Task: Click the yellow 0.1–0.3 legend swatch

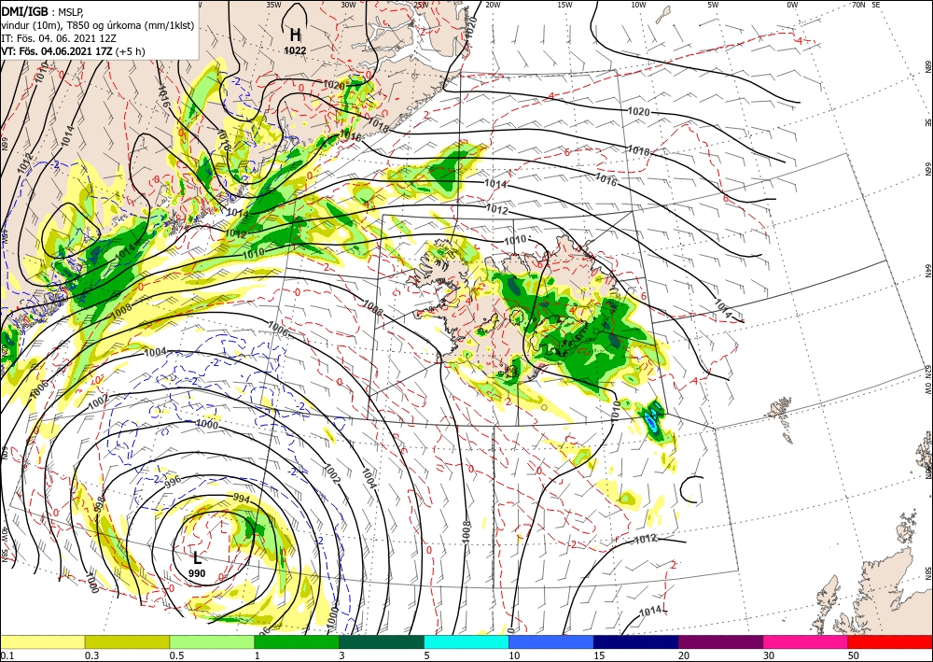Action: click(42, 641)
